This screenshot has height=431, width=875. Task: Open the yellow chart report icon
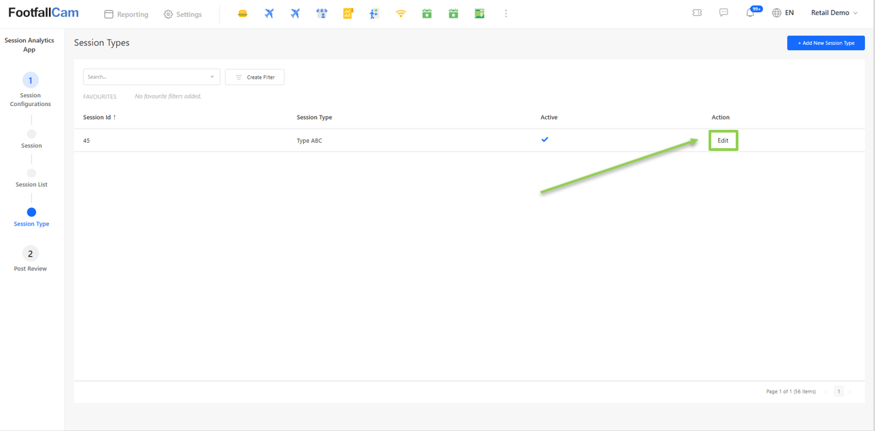348,14
